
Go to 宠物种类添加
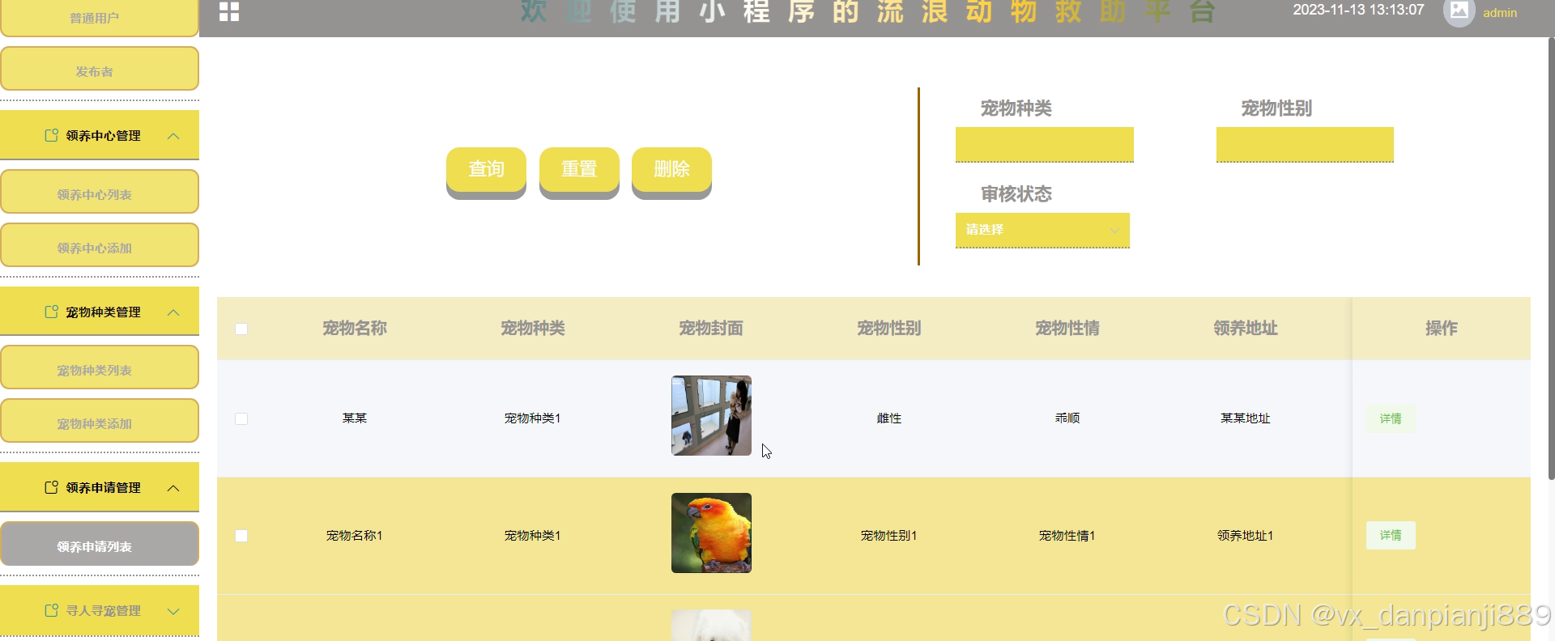(x=100, y=421)
